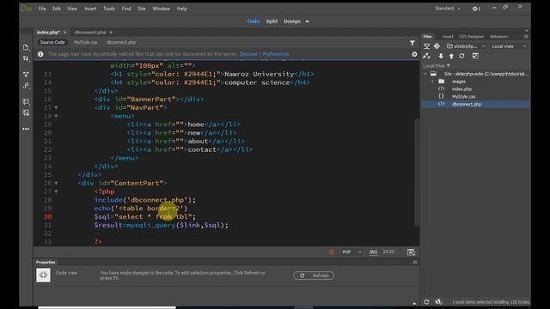Select MyStyle.css in the Files panel

coord(463,97)
